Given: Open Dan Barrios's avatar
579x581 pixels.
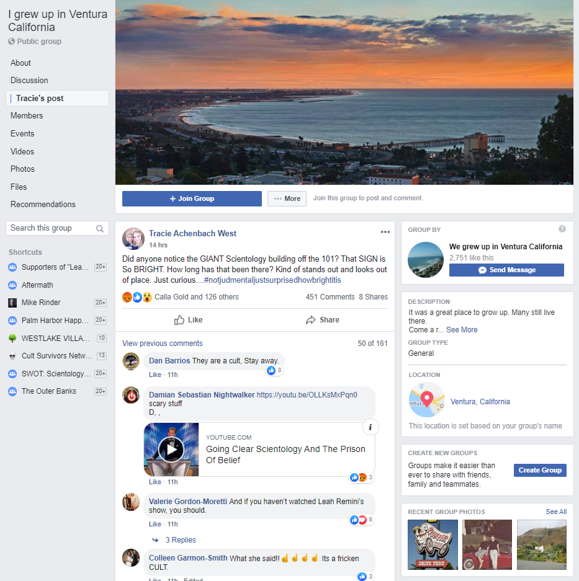Looking at the screenshot, I should tap(131, 361).
